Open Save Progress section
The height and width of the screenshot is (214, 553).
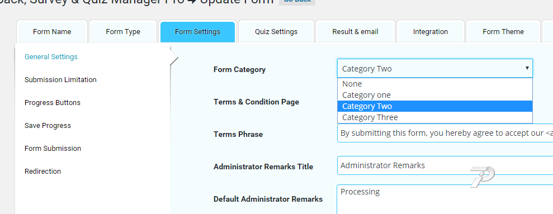pyautogui.click(x=48, y=126)
